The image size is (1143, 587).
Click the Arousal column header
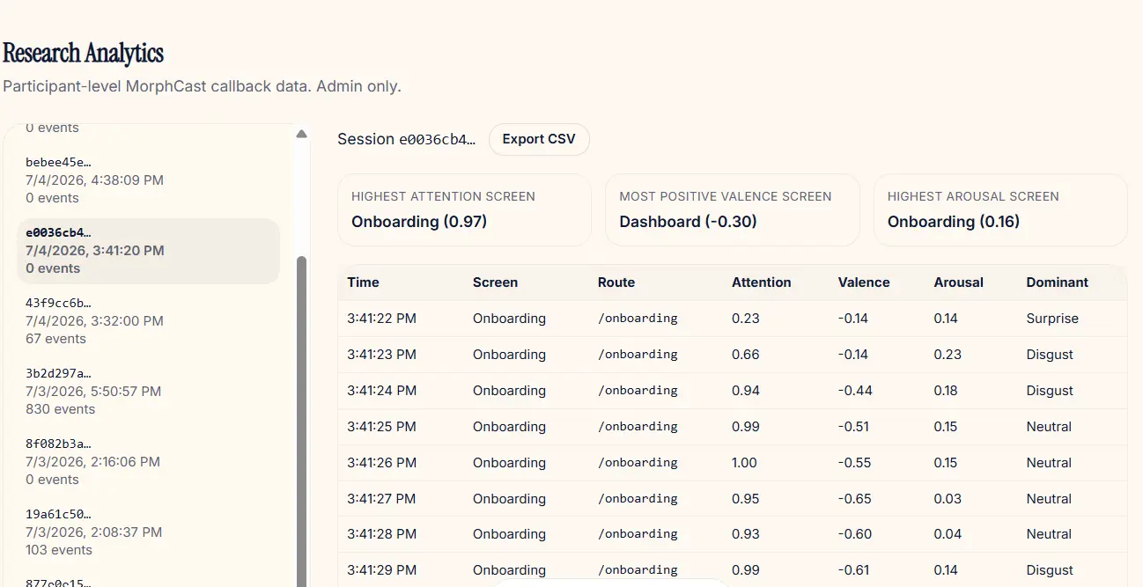(959, 282)
